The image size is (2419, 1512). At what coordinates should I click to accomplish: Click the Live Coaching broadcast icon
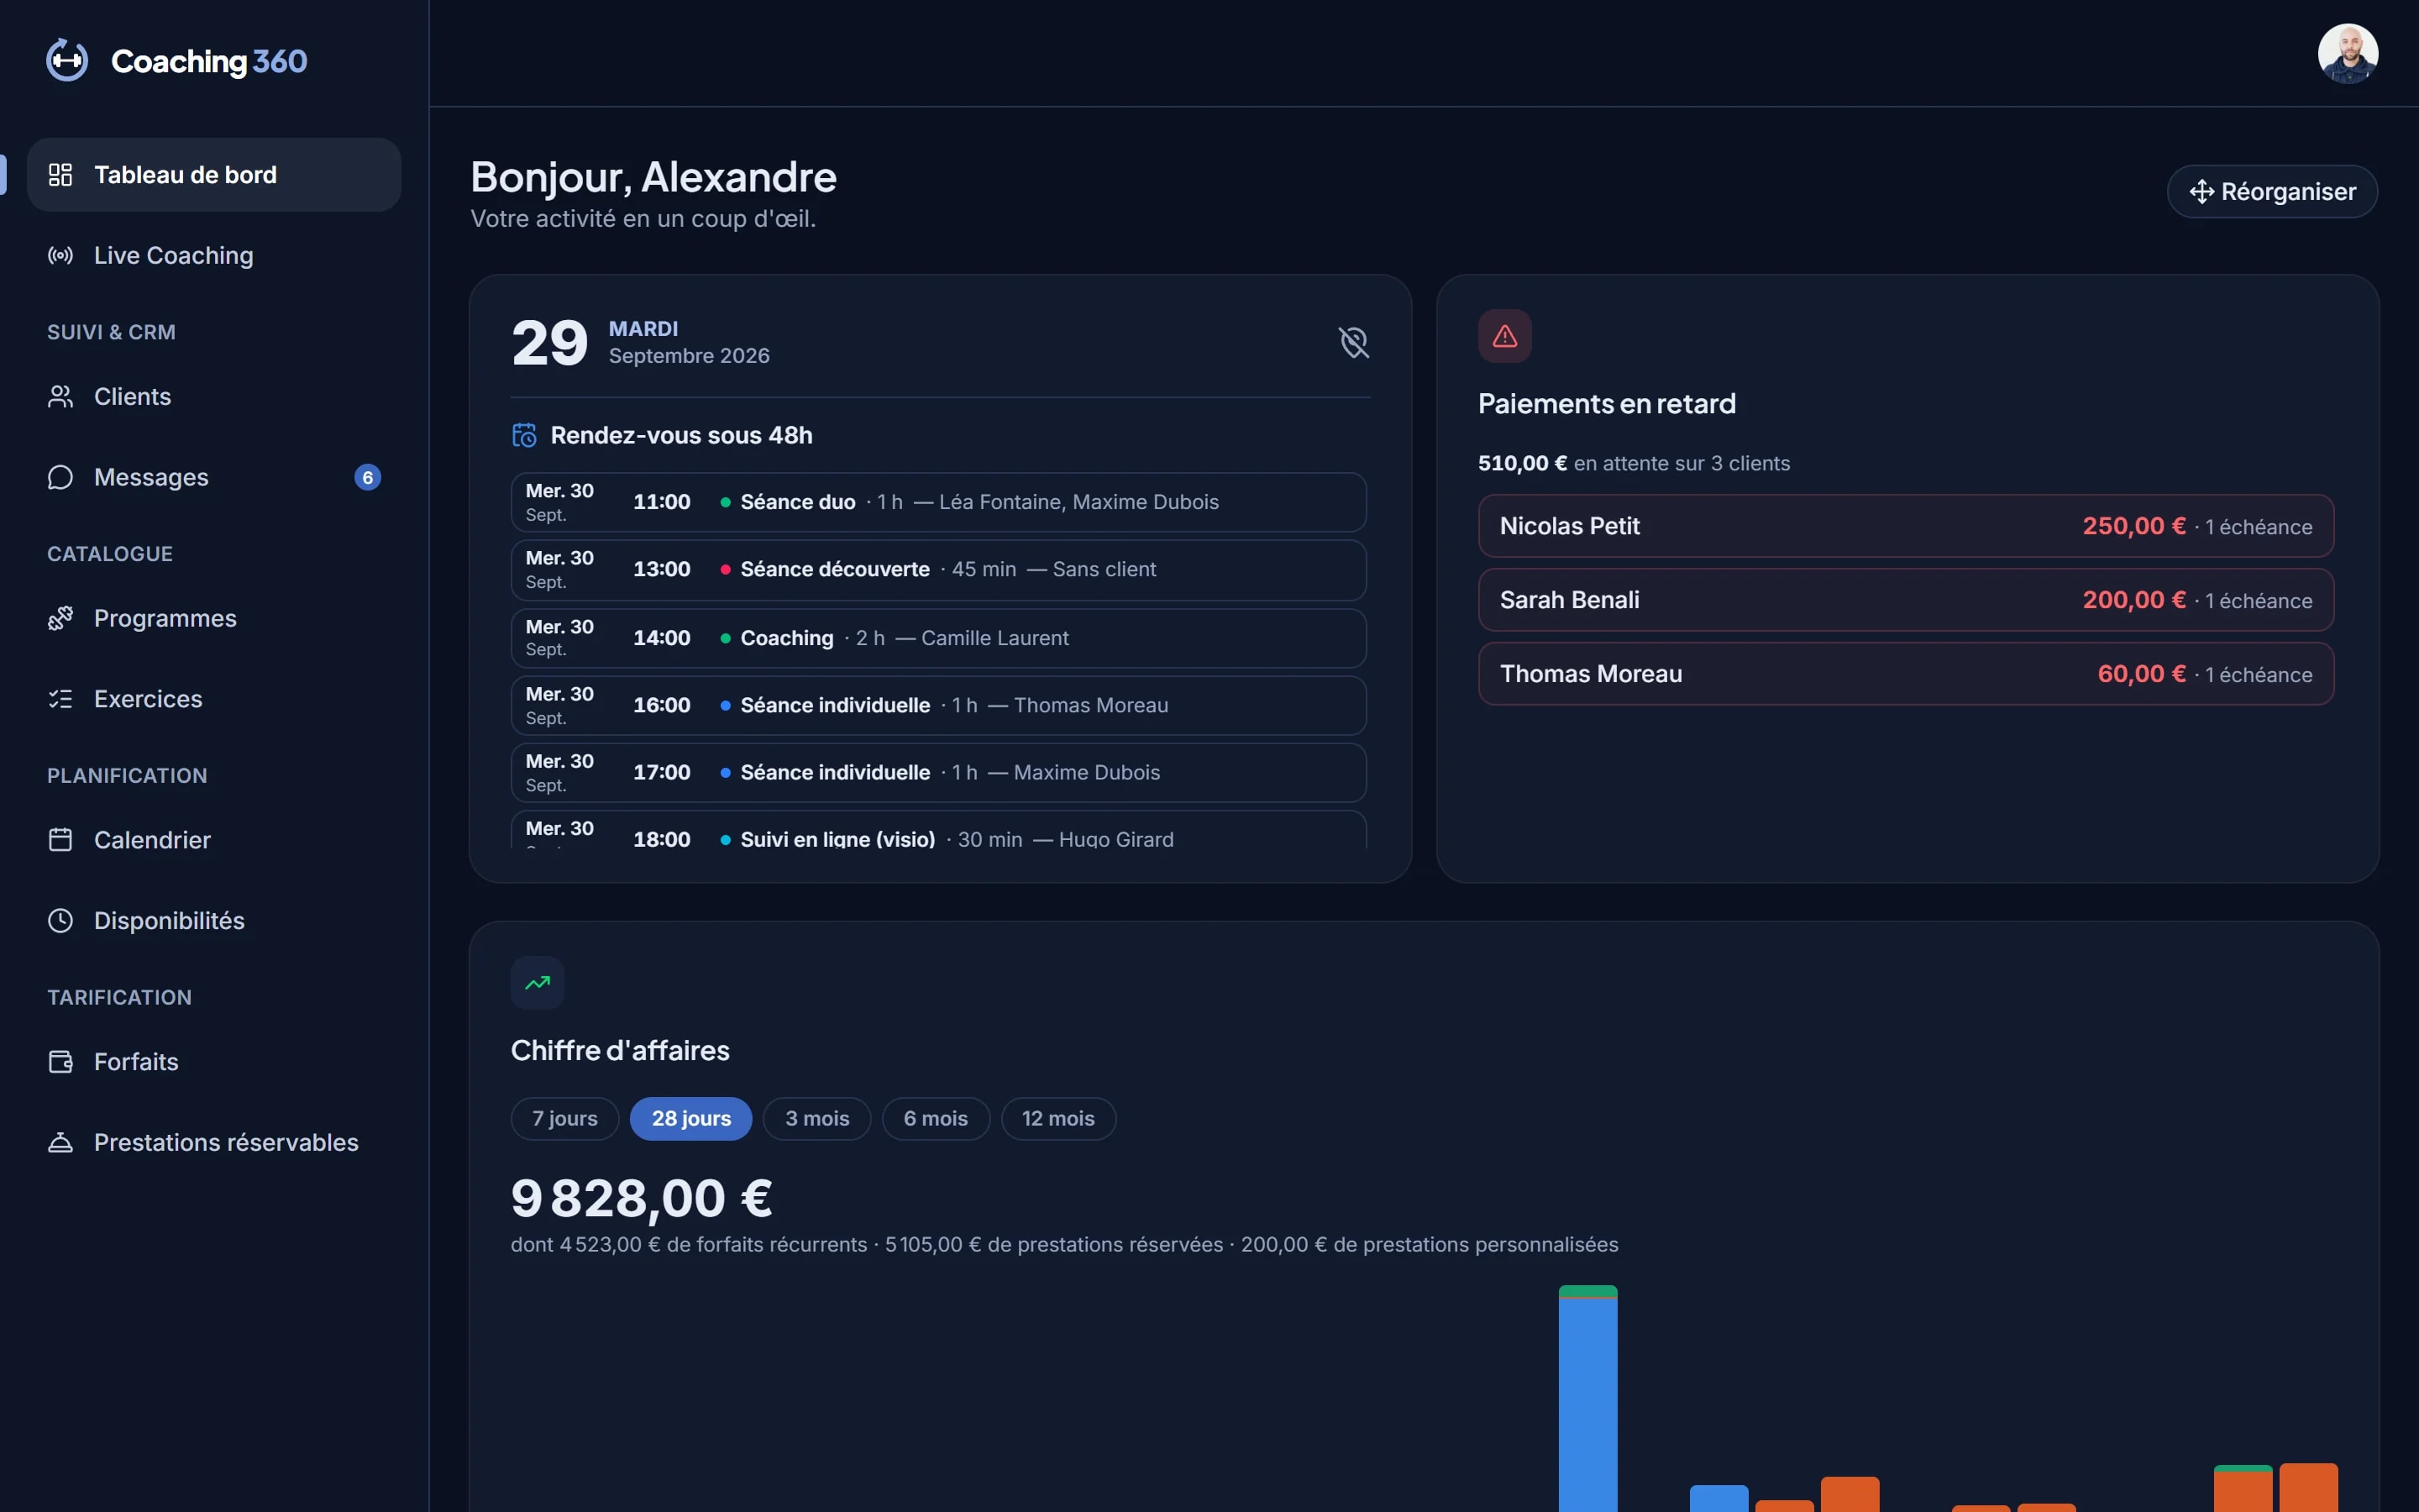click(60, 255)
